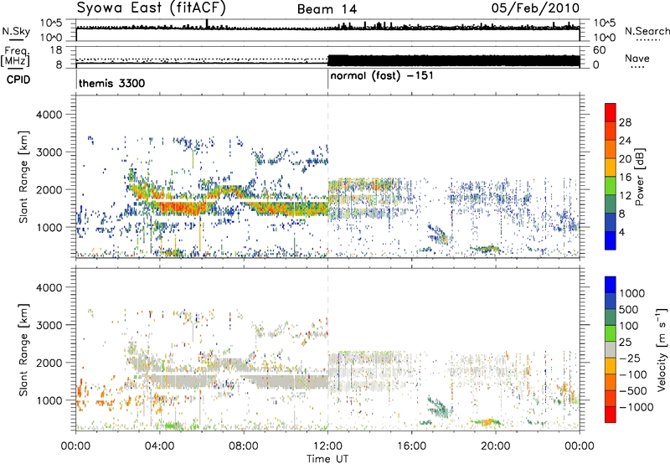Click the 'Slant Range [km]' label of power panel
This screenshot has width=670, height=464.
pyautogui.click(x=23, y=177)
